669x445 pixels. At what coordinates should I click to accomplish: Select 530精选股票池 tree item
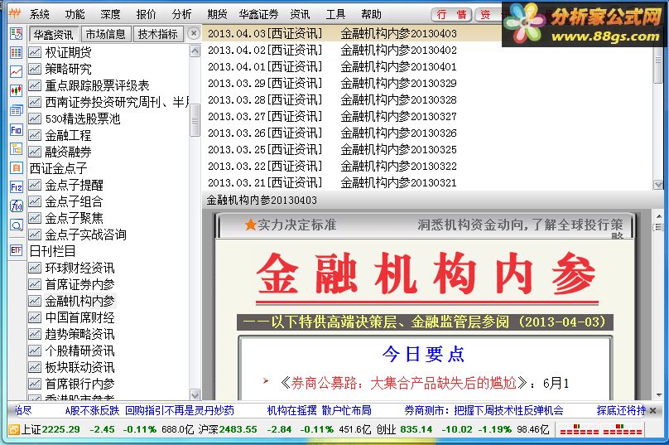click(x=83, y=119)
